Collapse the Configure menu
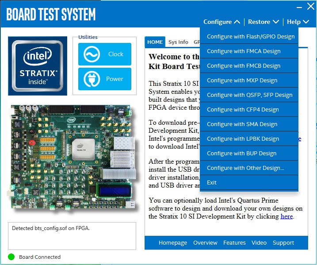The width and height of the screenshot is (317, 265). 222,22
